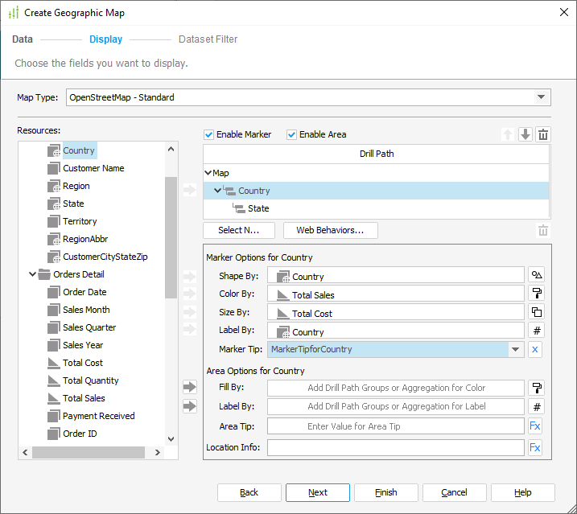Click the Location Info input field
This screenshot has height=514, width=577.
[x=395, y=447]
